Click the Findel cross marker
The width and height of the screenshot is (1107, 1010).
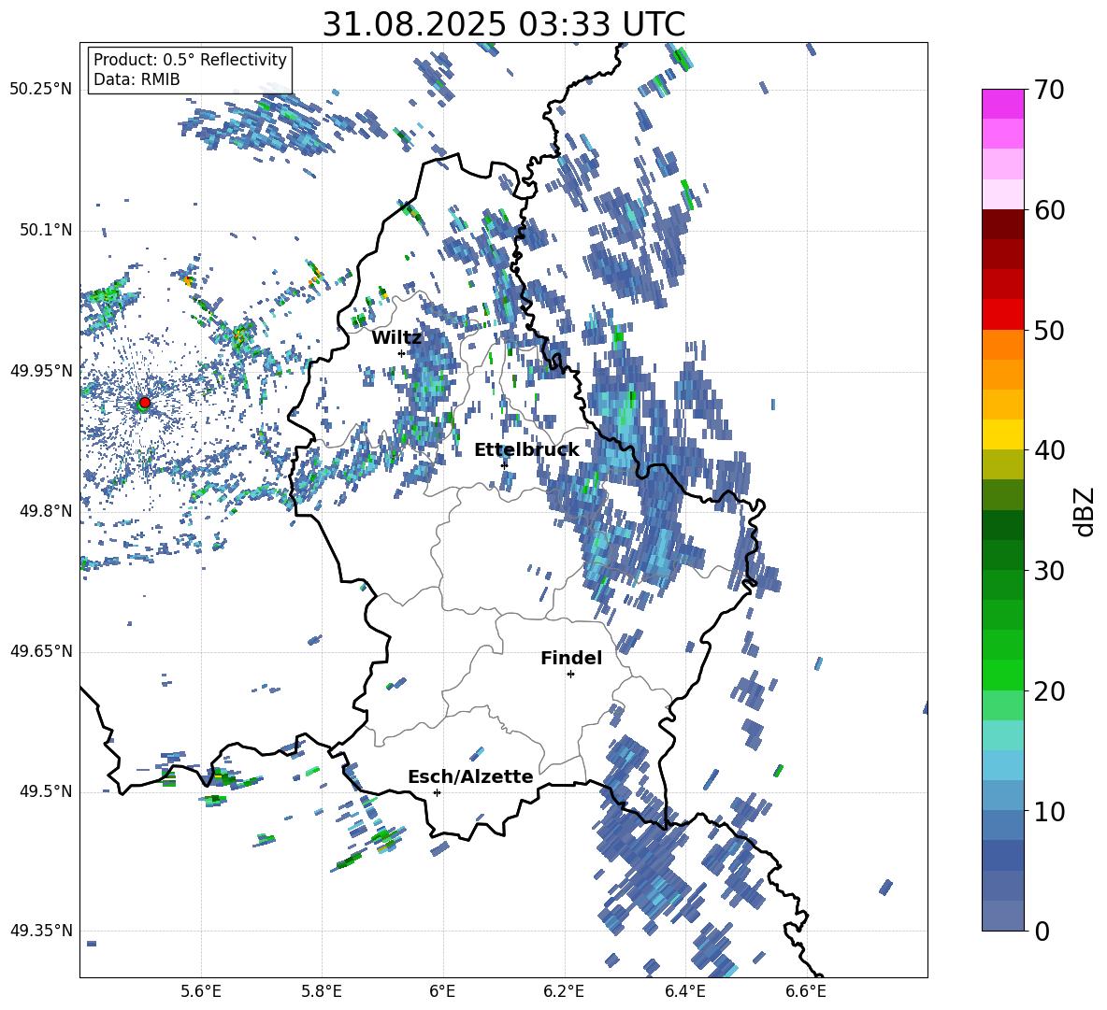(570, 675)
